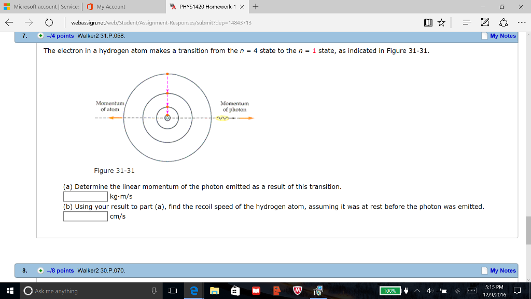Screen dimensions: 531x299
Task: Open the Edge Hub panel
Action: pyautogui.click(x=467, y=23)
